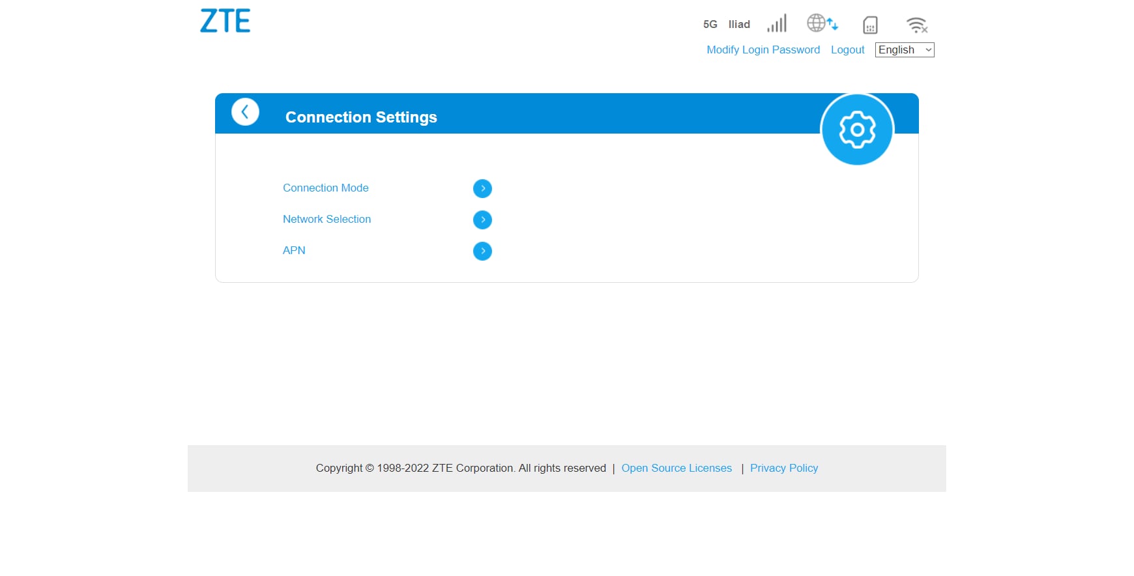This screenshot has height=576, width=1134.
Task: Click the globe data connection icon
Action: click(822, 23)
